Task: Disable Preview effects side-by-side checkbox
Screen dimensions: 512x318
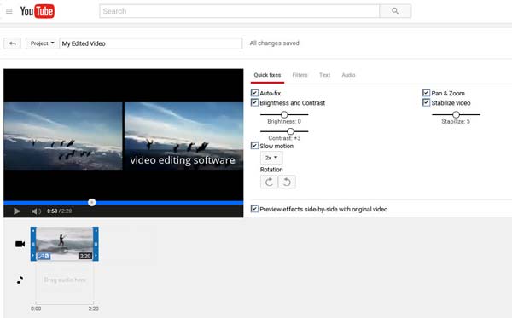Action: pos(254,209)
